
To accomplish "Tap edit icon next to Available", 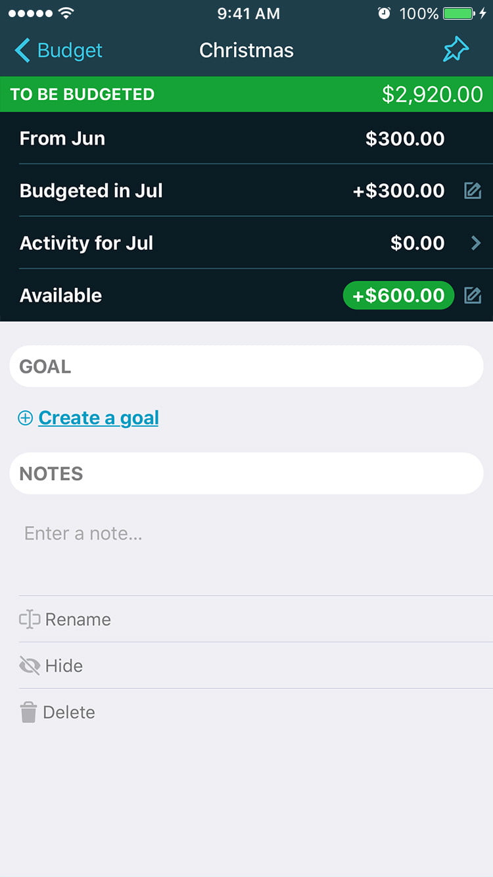I will tap(473, 296).
